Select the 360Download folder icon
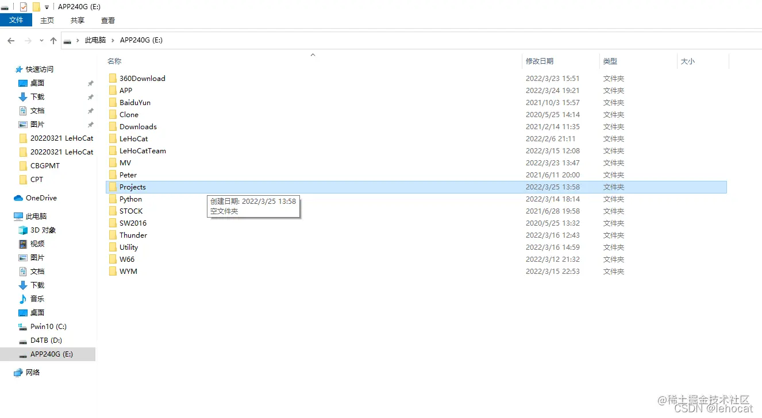Image resolution: width=762 pixels, height=418 pixels. tap(113, 78)
